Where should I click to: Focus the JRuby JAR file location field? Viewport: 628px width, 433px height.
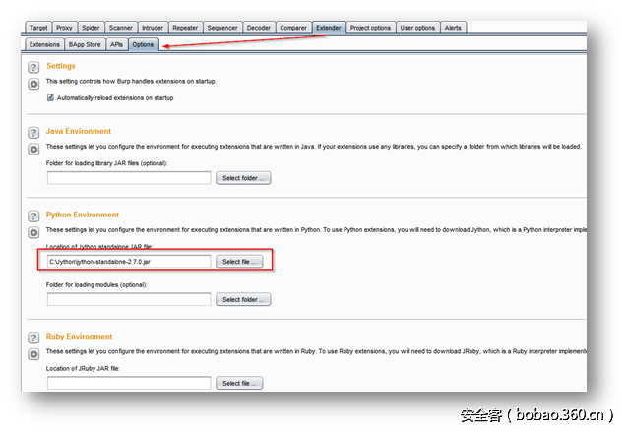129,383
